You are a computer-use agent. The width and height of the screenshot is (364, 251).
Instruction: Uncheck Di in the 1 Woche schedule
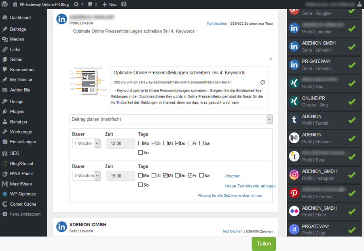pos(154,143)
